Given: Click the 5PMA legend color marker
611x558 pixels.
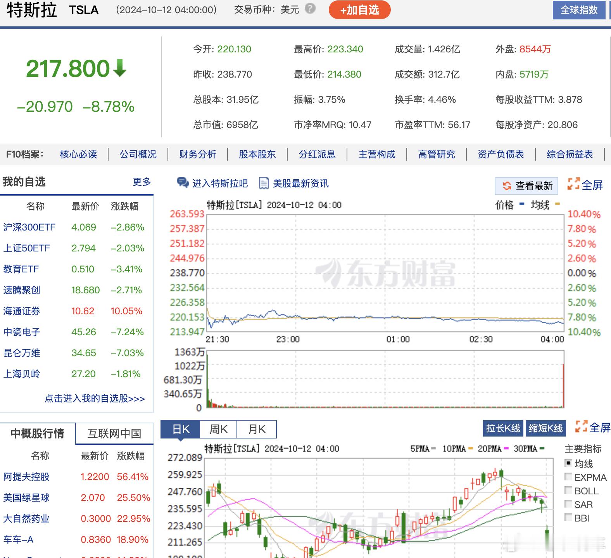Looking at the screenshot, I should (433, 449).
